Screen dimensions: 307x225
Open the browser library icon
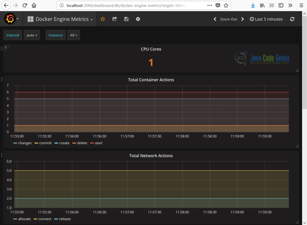[x=262, y=5]
